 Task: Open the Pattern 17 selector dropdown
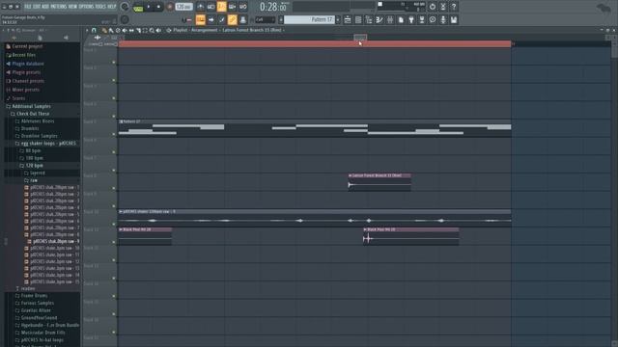pyautogui.click(x=309, y=19)
